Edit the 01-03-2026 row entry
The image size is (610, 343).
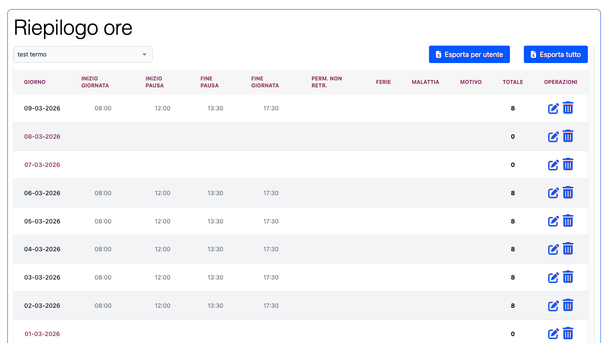click(553, 334)
